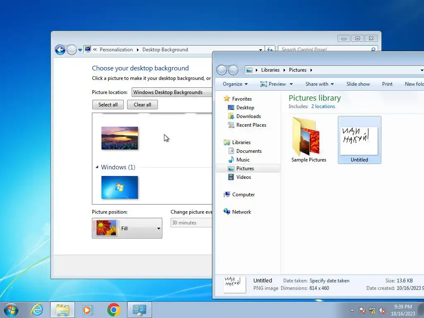Viewport: 424px width, 318px height.
Task: Collapse the Windows (1) group
Action: coord(97,167)
